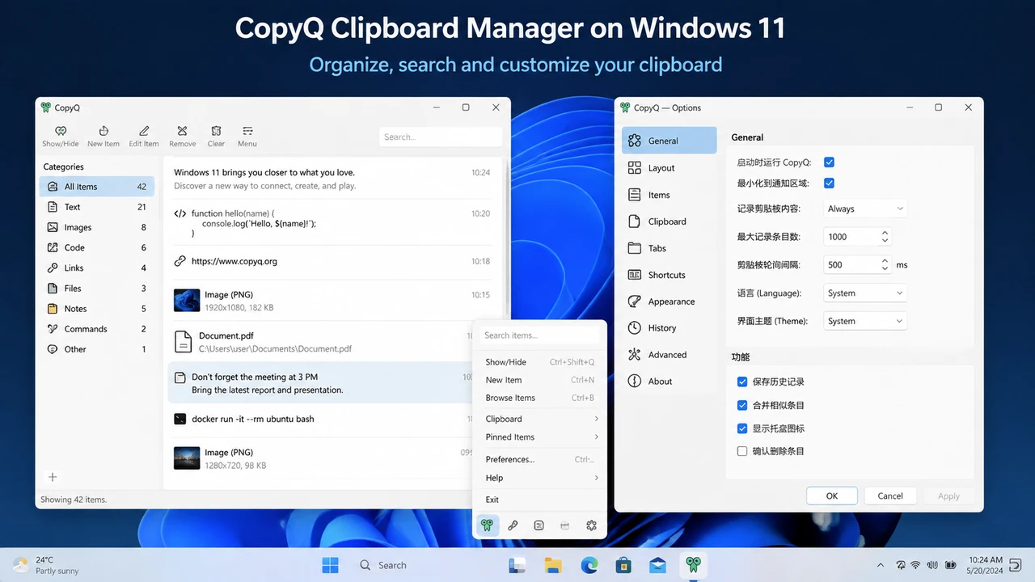Expand the Clipboard submenu in tray menu
The image size is (1035, 582).
click(x=541, y=419)
